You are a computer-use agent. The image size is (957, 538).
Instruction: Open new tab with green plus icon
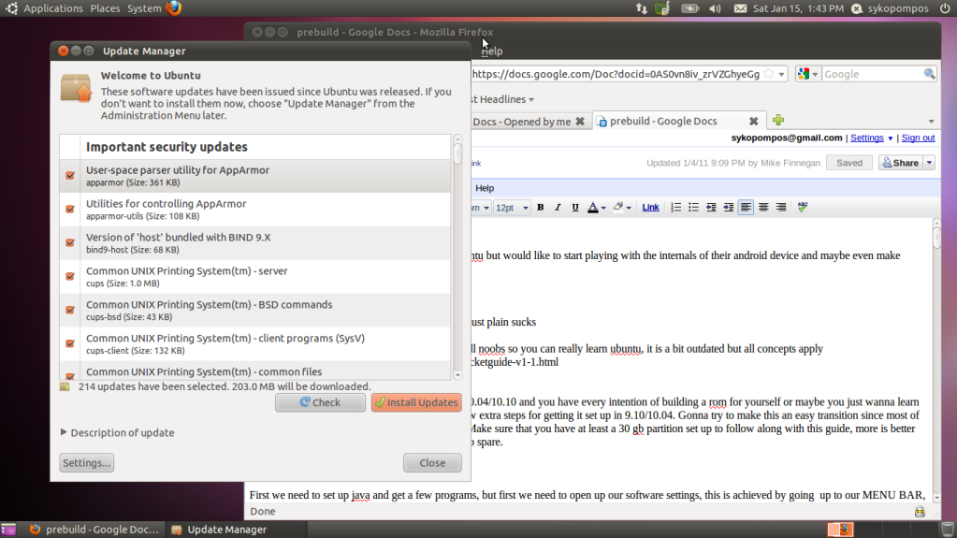point(778,121)
